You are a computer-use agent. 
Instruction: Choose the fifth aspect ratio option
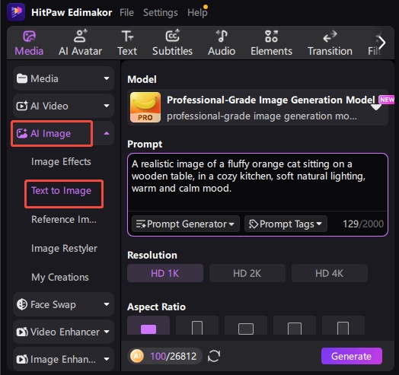(x=343, y=326)
